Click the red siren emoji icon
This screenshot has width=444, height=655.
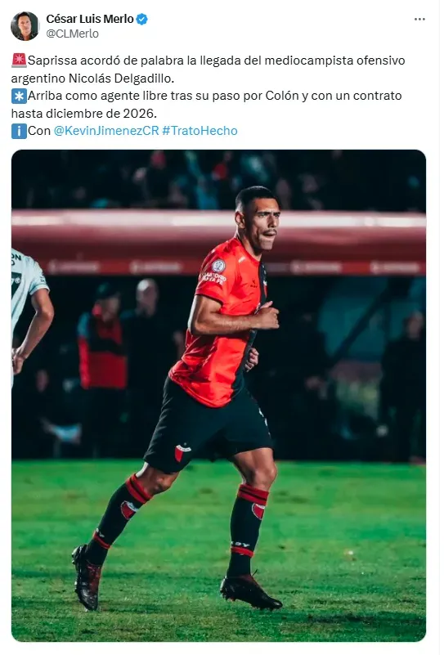(19, 61)
